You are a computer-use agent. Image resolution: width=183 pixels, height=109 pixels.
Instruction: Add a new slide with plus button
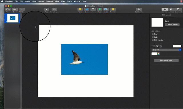(x=22, y=9)
